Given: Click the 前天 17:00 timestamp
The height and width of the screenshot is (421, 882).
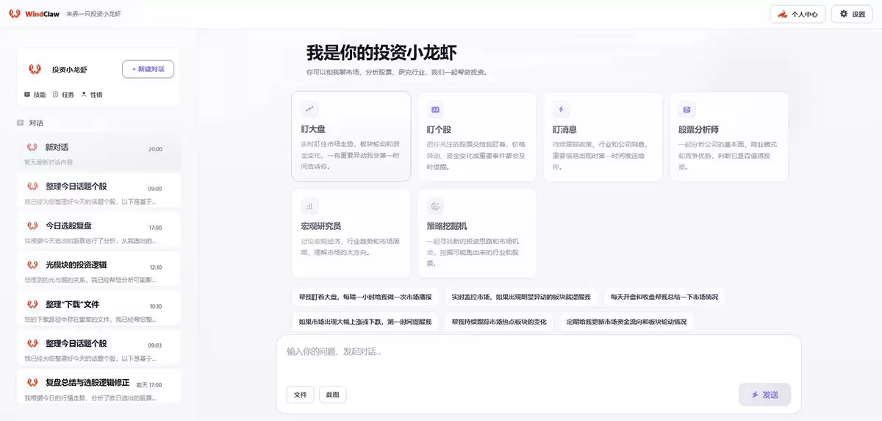Looking at the screenshot, I should [148, 384].
